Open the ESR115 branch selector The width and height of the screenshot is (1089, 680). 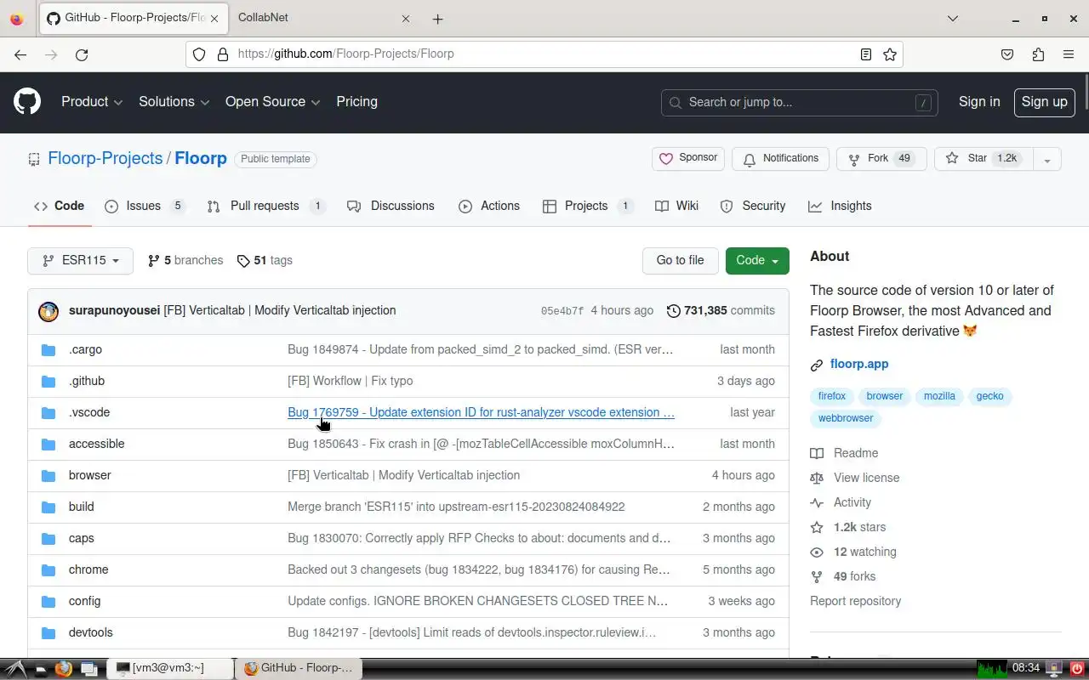point(80,260)
